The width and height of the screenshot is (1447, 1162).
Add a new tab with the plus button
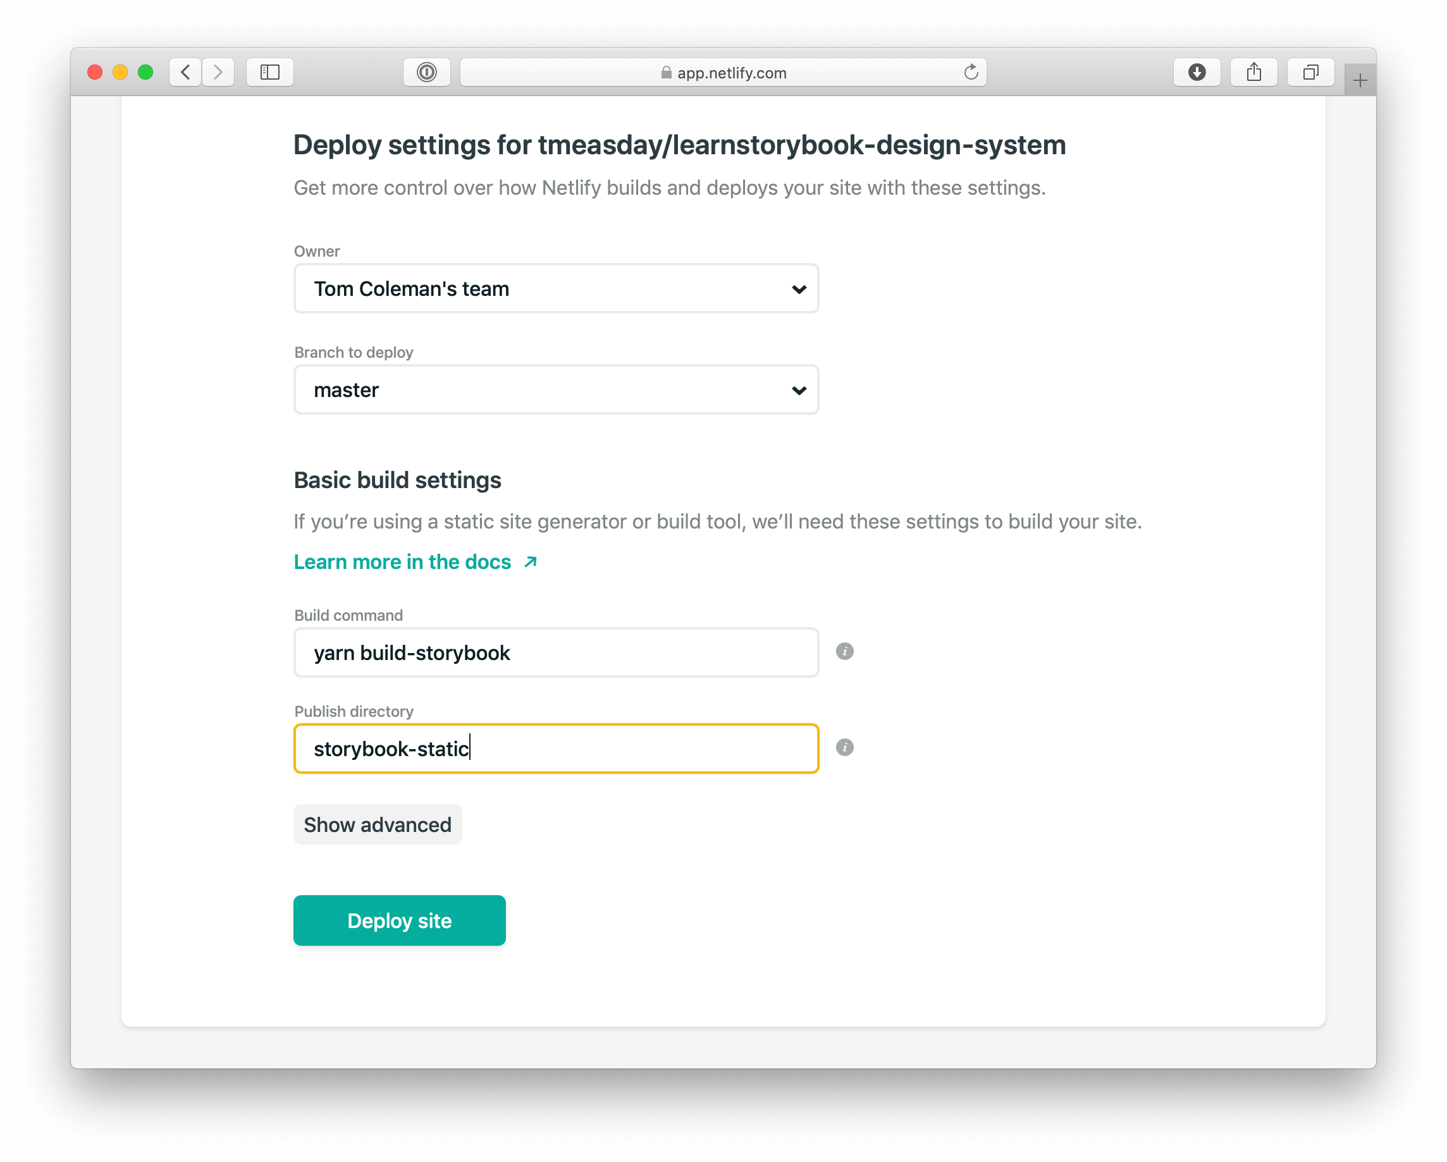[1360, 80]
